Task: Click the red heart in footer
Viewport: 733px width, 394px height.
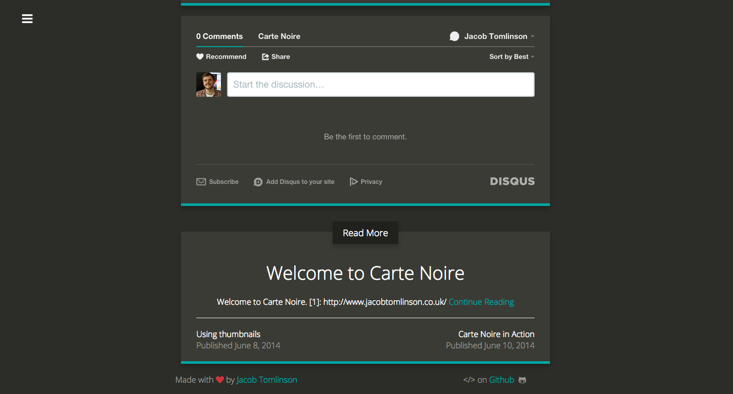Action: pyautogui.click(x=220, y=380)
